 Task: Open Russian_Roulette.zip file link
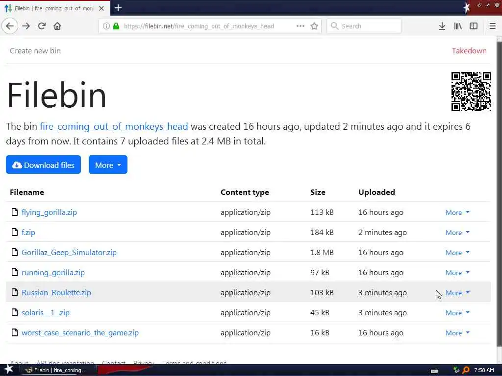click(56, 293)
